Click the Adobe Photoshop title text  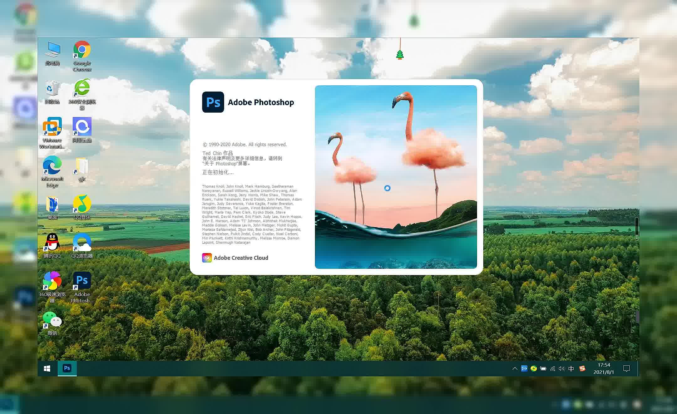click(x=261, y=102)
